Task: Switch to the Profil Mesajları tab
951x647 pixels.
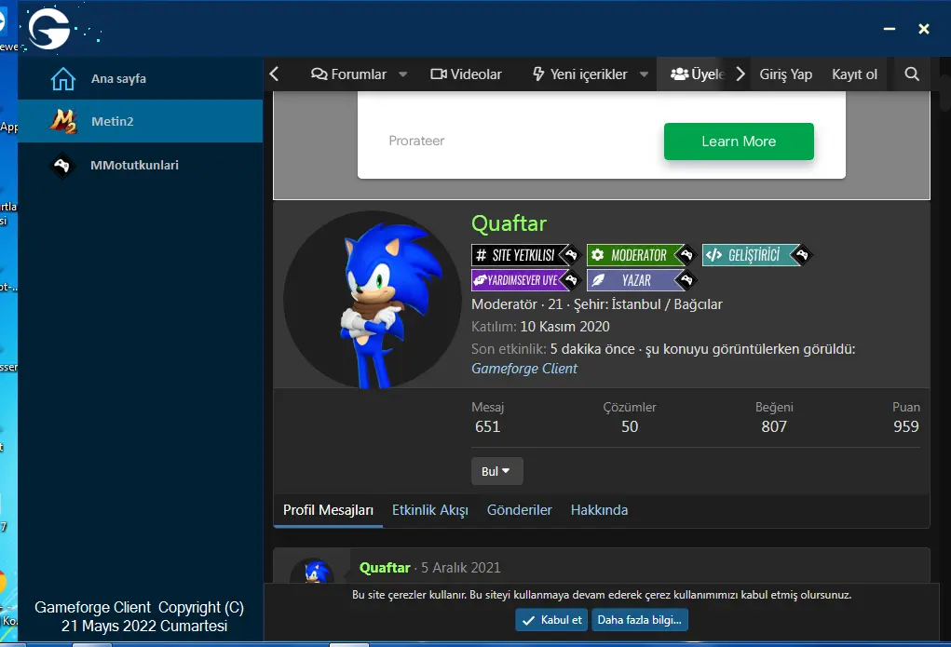Action: 328,510
